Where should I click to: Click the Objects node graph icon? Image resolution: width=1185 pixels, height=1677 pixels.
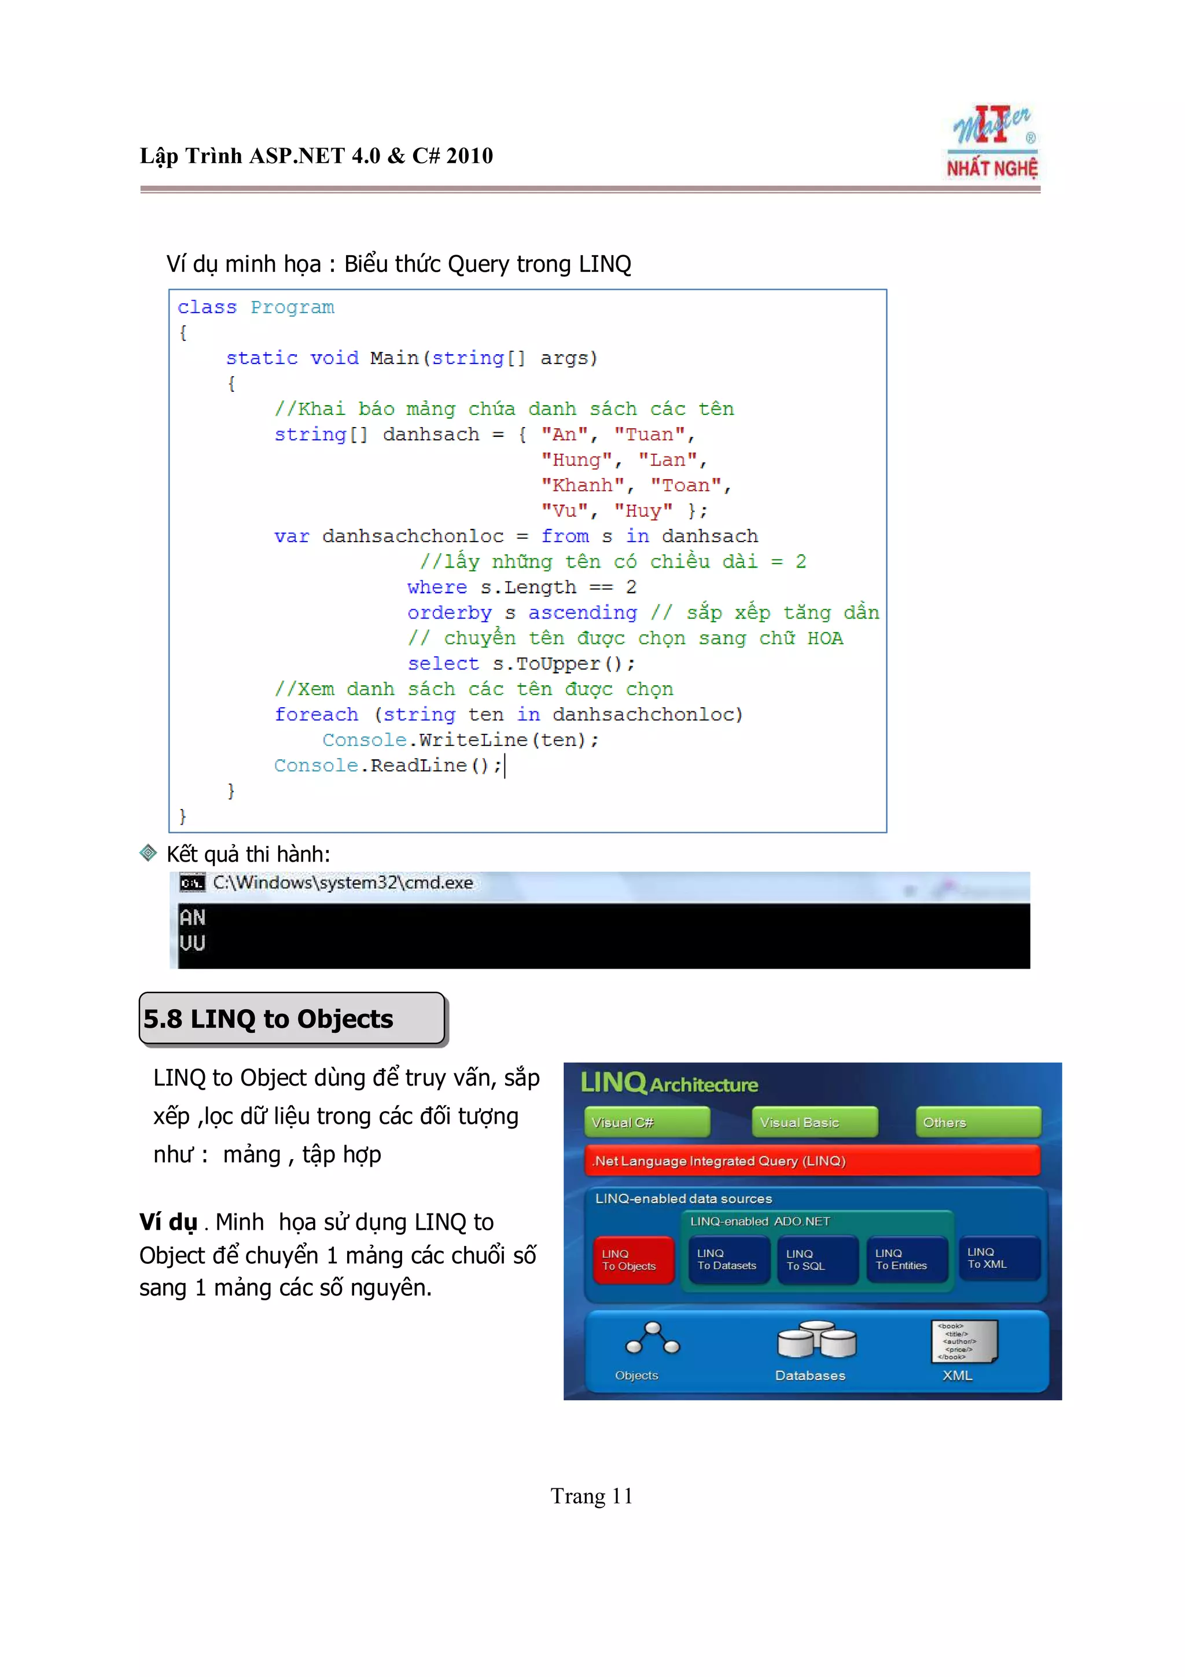point(652,1338)
